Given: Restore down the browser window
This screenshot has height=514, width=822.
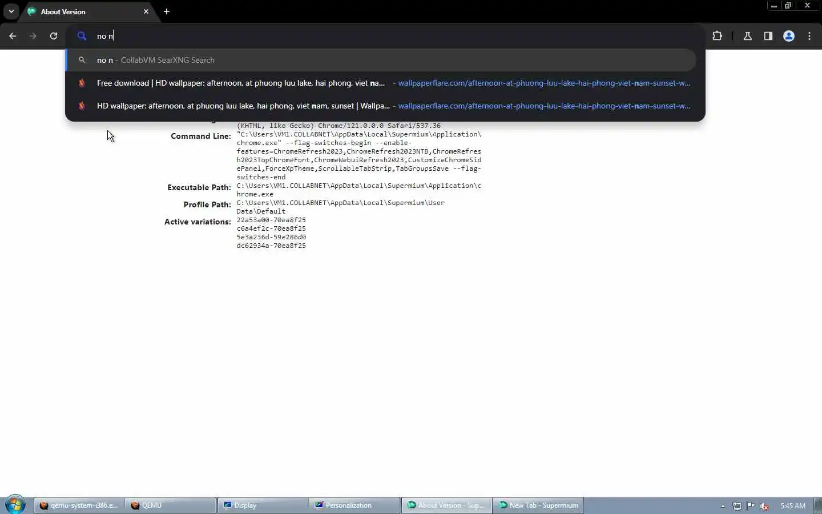Looking at the screenshot, I should pyautogui.click(x=788, y=6).
